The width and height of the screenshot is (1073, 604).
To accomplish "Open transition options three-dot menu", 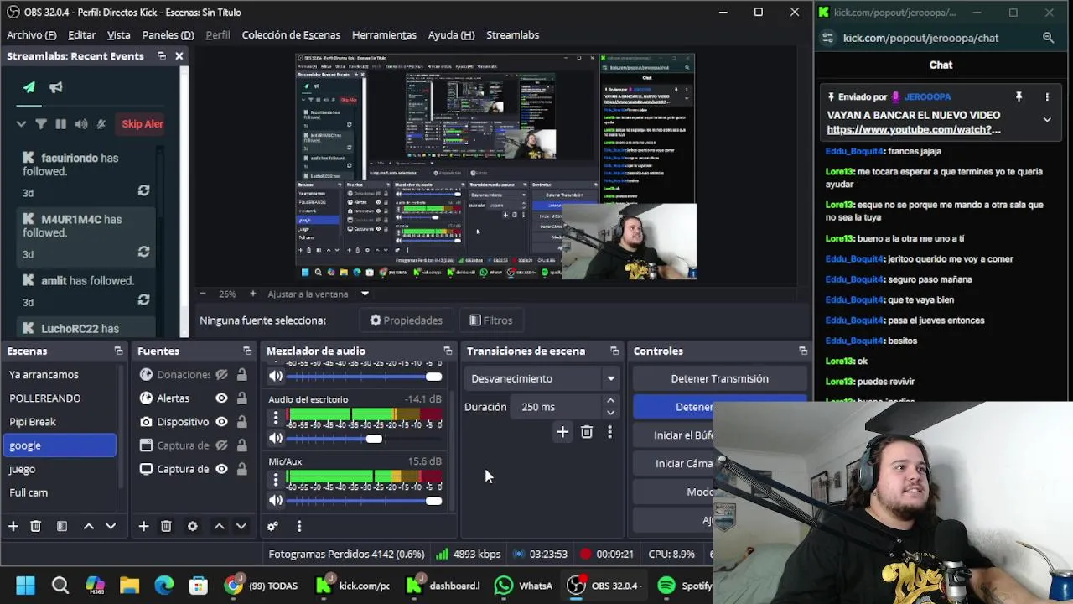I will [x=609, y=432].
